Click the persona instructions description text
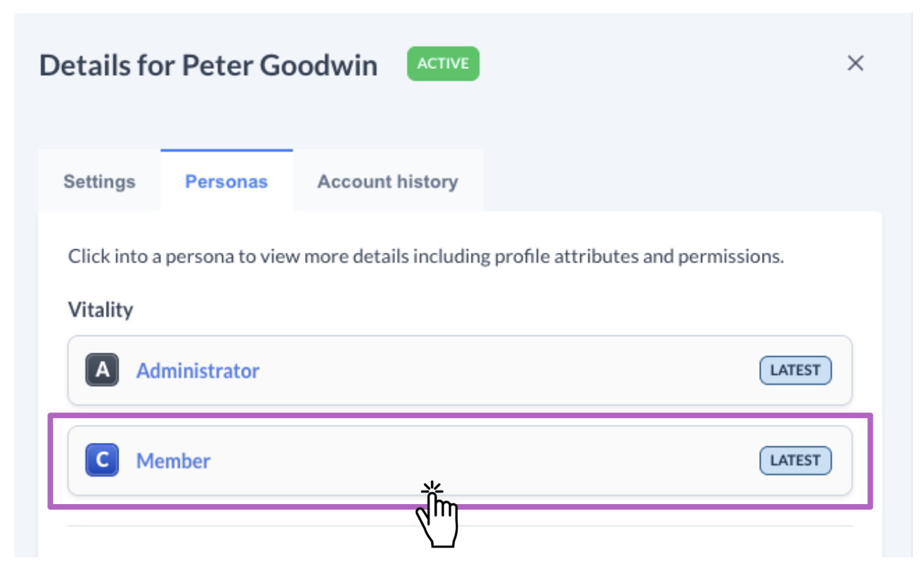The height and width of the screenshot is (573, 921). pyautogui.click(x=425, y=258)
